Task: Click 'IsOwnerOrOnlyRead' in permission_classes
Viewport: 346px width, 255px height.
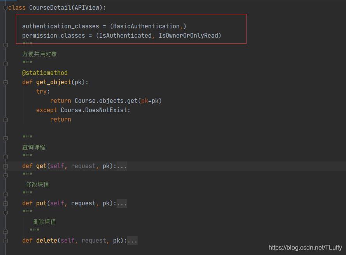Action: coord(189,36)
